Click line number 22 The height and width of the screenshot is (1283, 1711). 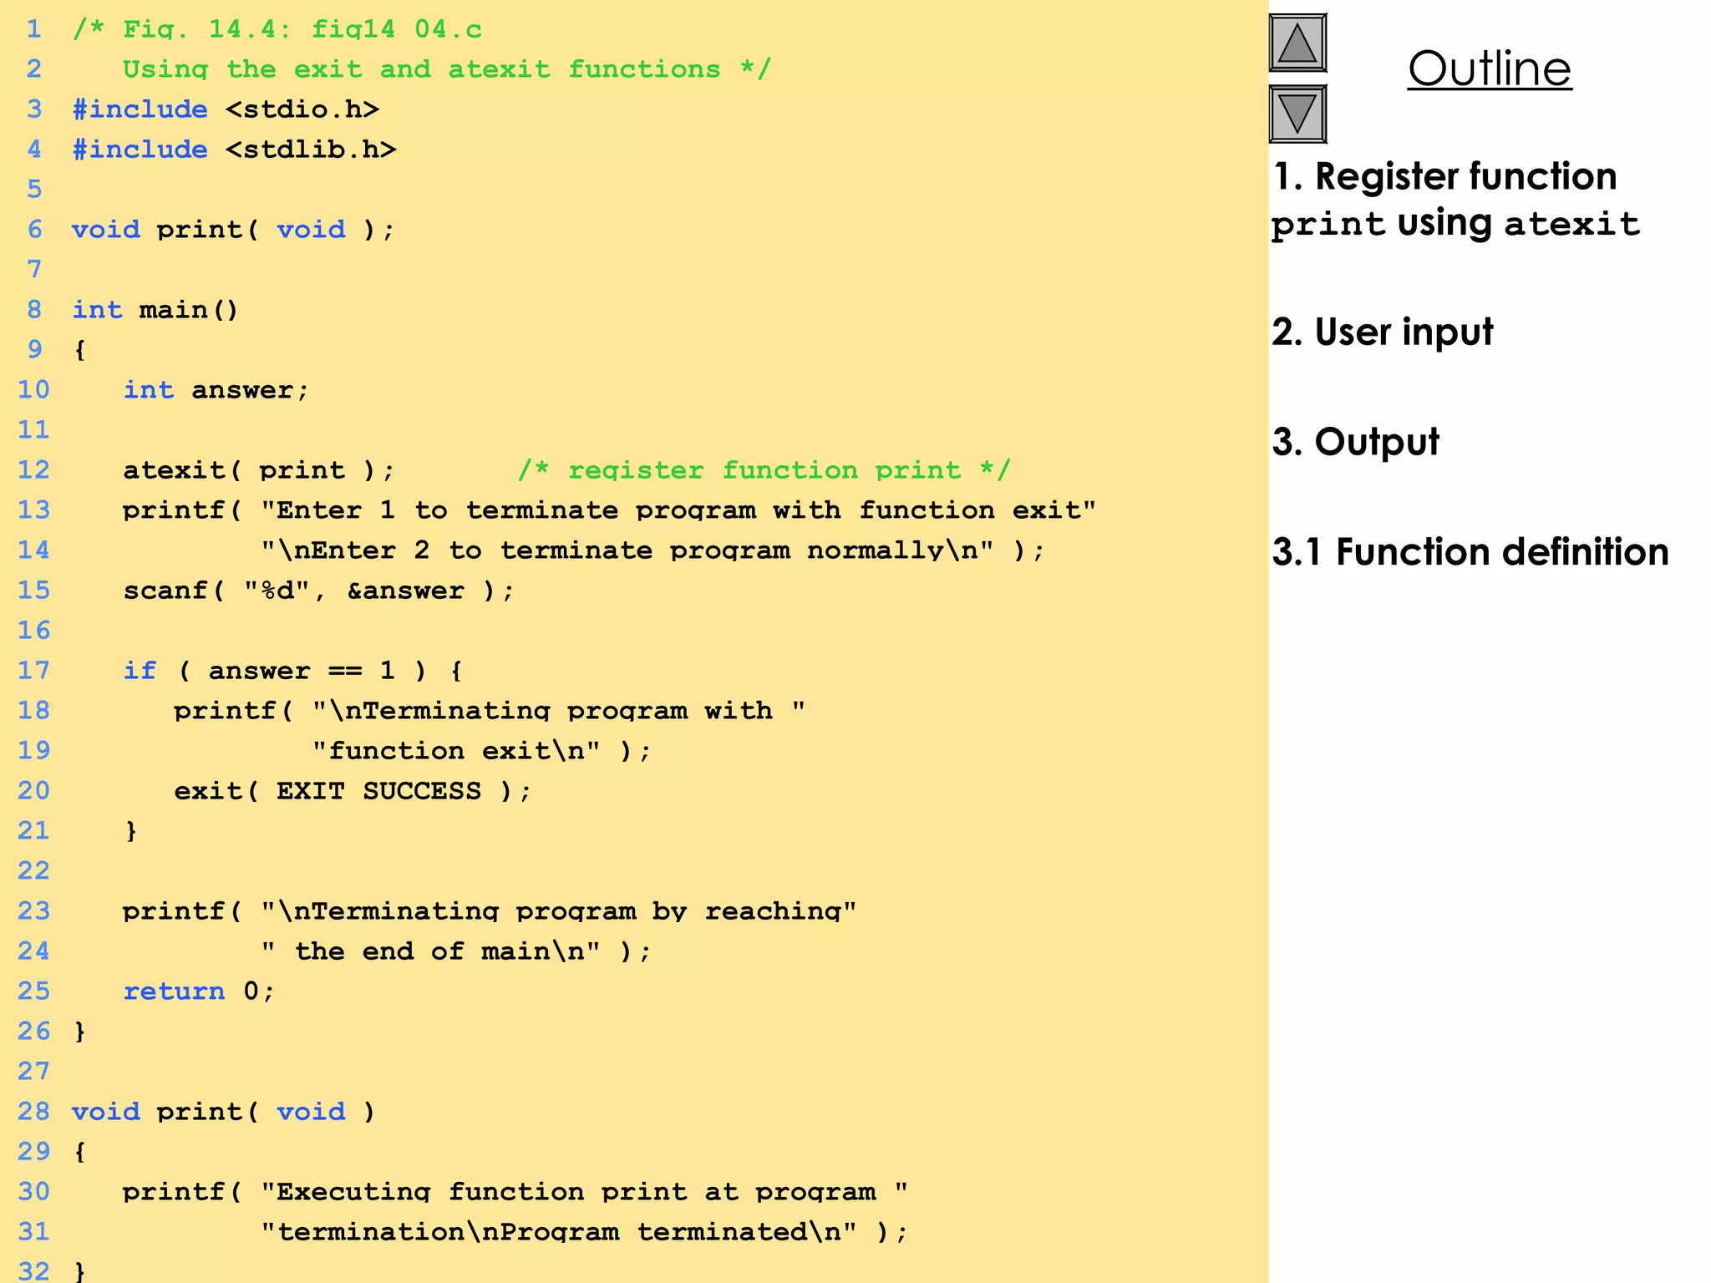(x=33, y=871)
